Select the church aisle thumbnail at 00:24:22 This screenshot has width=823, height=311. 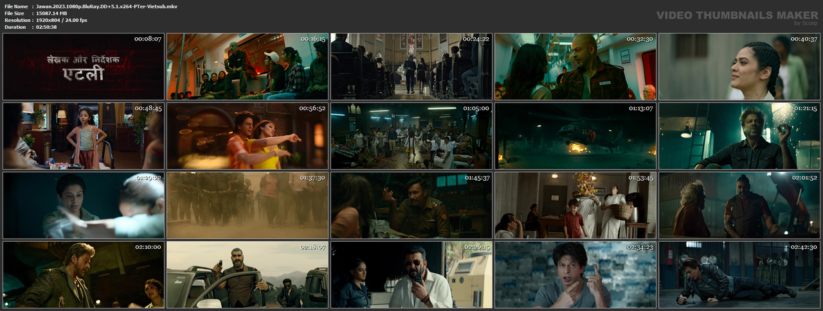point(411,67)
